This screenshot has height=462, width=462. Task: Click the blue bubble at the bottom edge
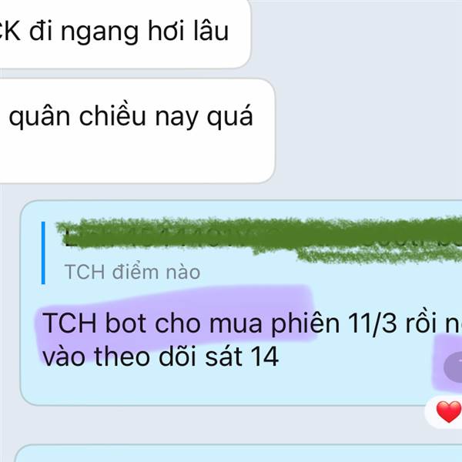238,454
